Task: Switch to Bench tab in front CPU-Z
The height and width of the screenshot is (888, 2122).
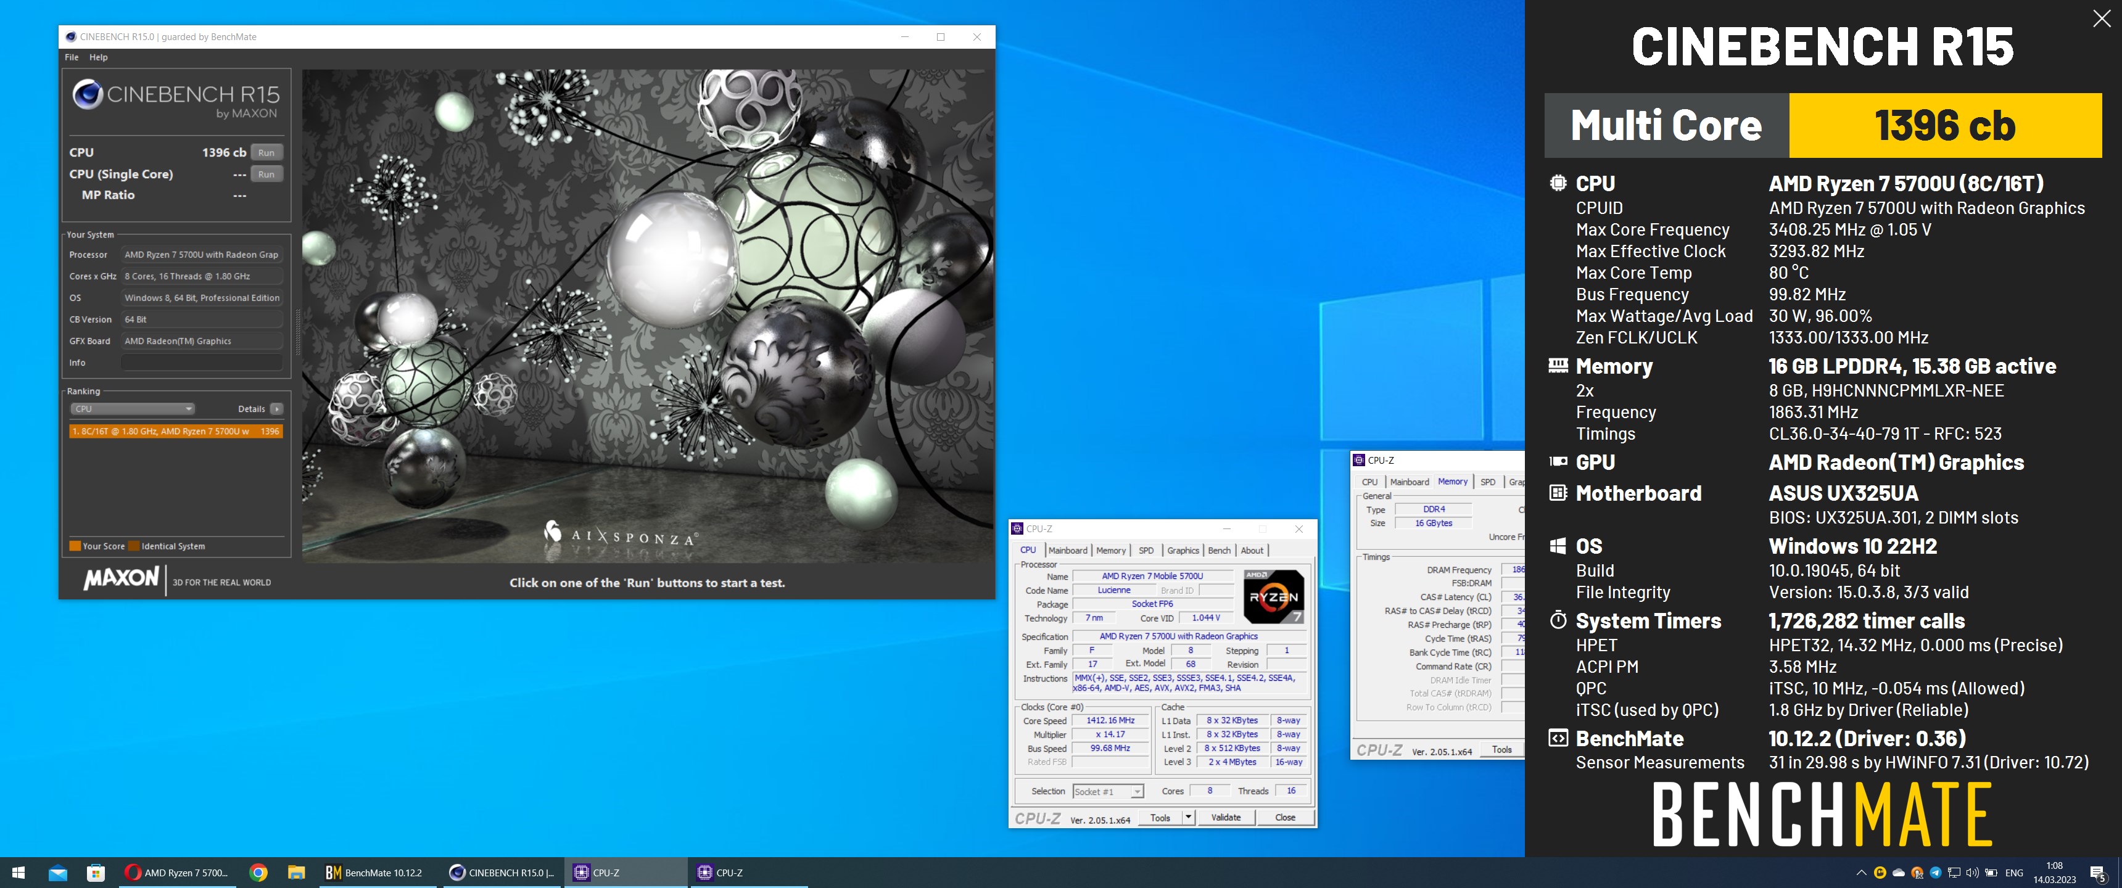Action: click(1219, 550)
